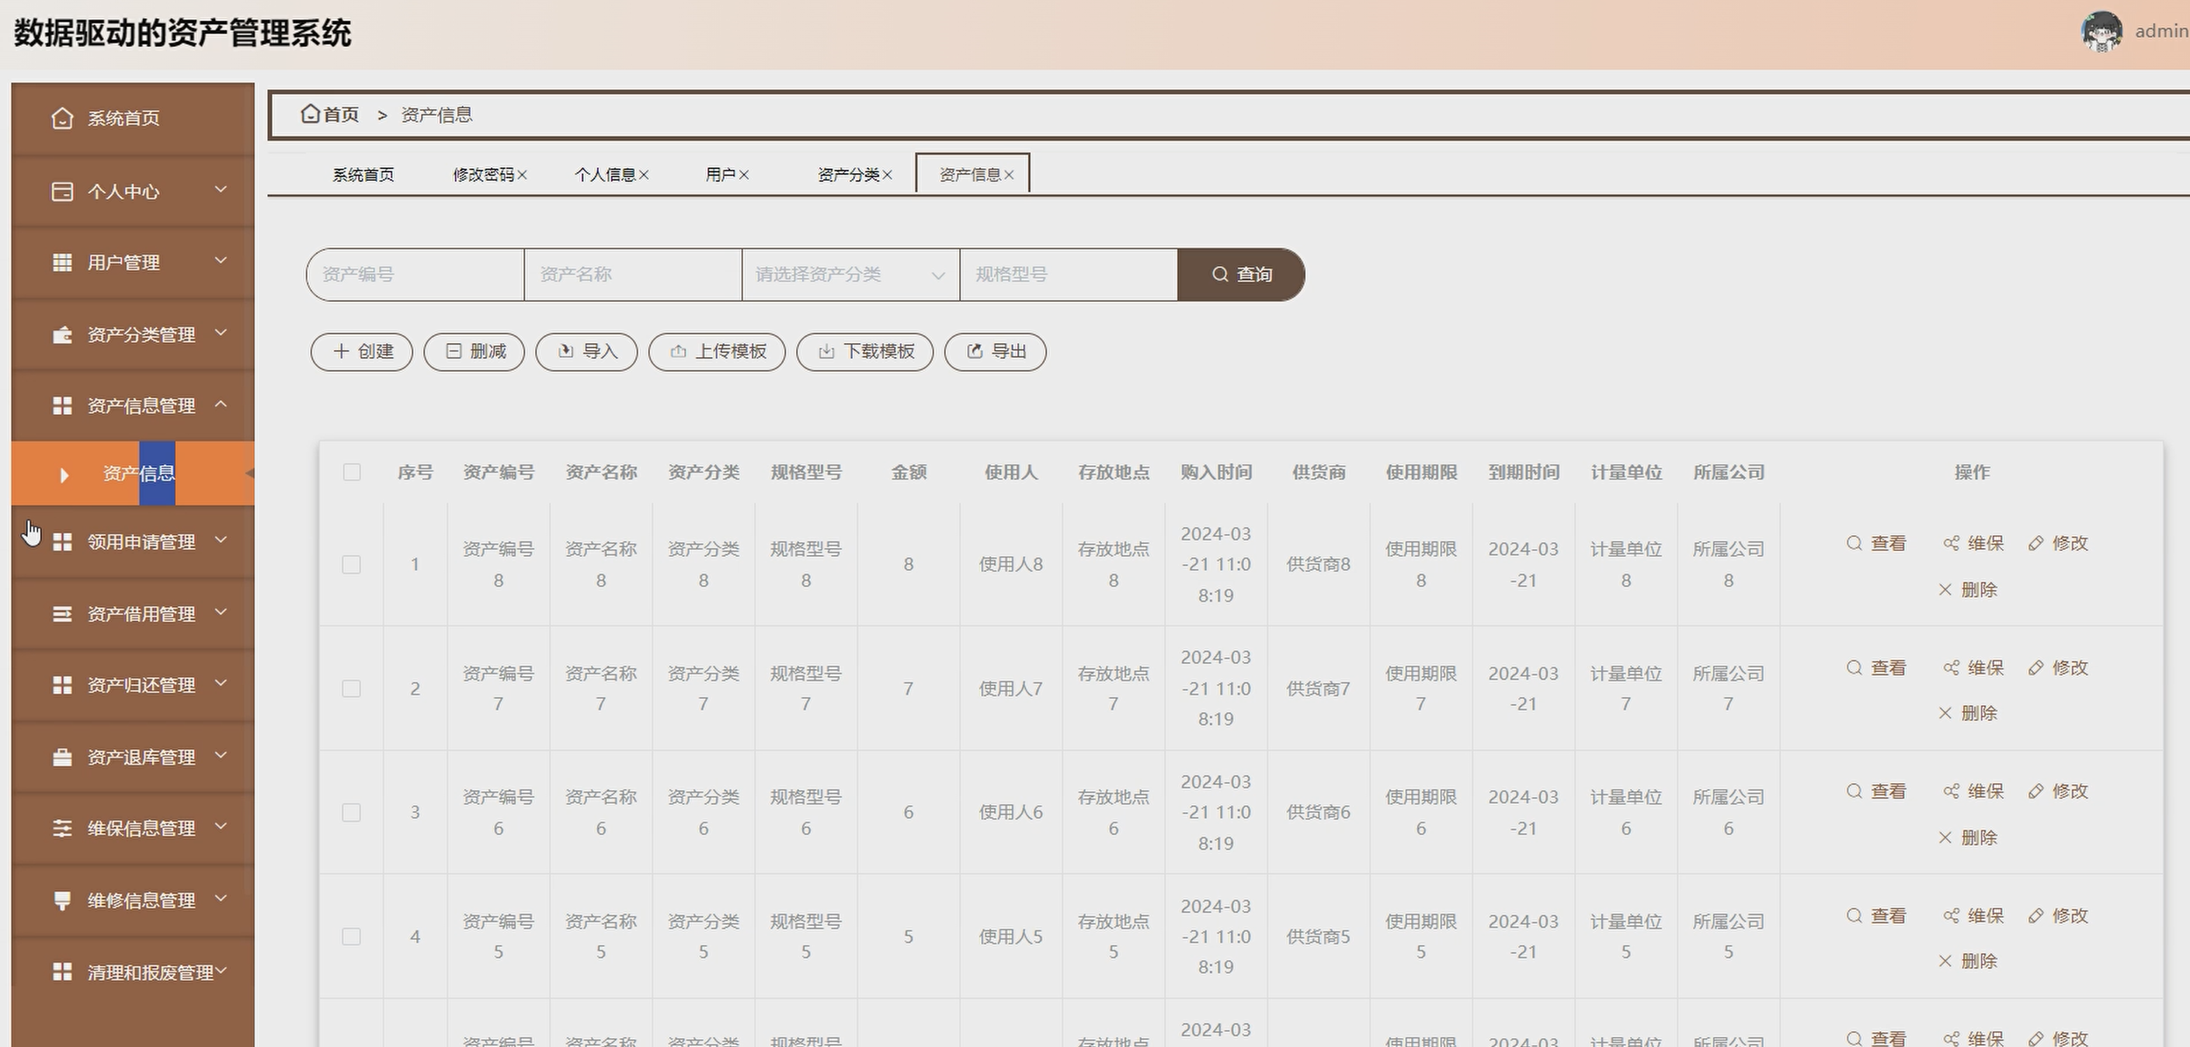Viewport: 2190px width, 1047px height.
Task: Switch to the 个人信息 tab
Action: pos(604,175)
